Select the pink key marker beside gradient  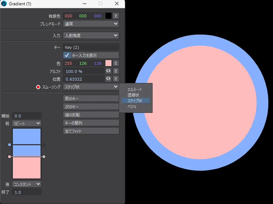(x=10, y=157)
